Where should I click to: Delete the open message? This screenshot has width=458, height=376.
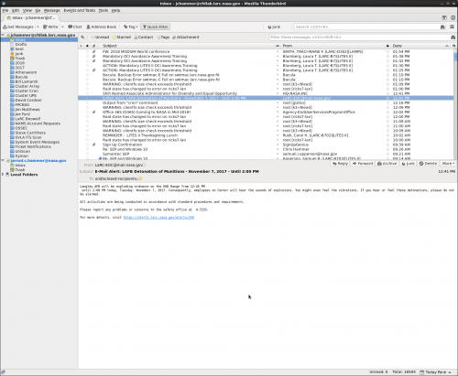click(x=428, y=164)
